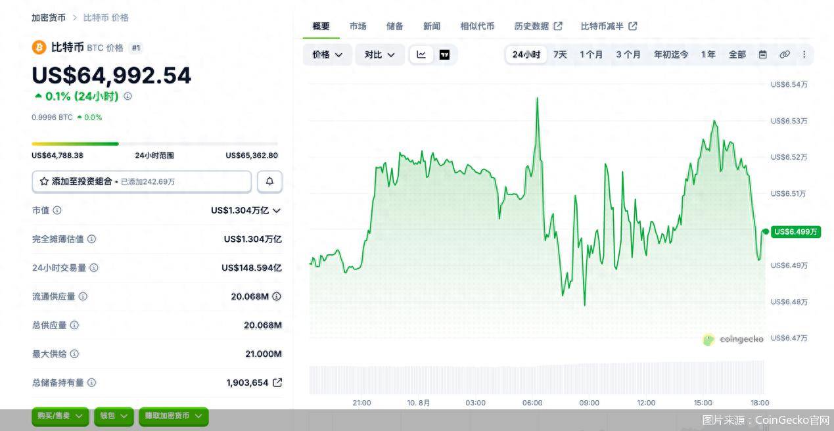834x431 pixels.
Task: Open the 钱包 dropdown
Action: click(114, 416)
